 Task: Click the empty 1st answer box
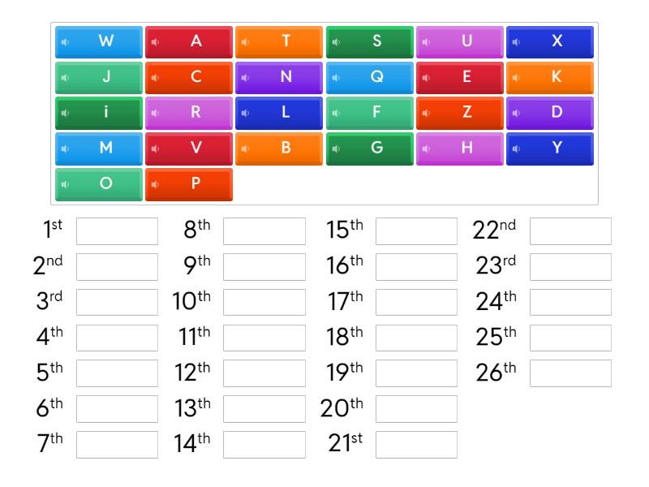click(117, 231)
